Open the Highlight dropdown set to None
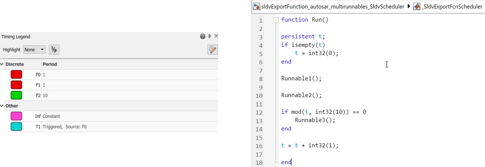The image size is (485, 167). pos(34,50)
